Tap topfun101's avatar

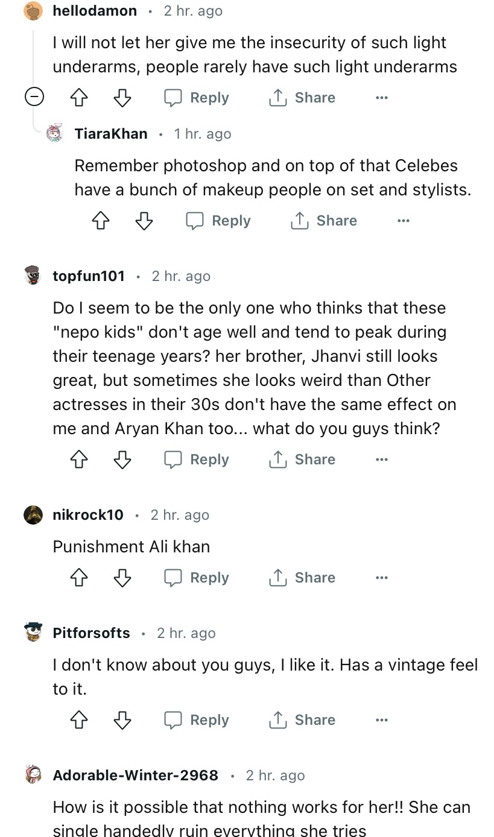(x=34, y=276)
